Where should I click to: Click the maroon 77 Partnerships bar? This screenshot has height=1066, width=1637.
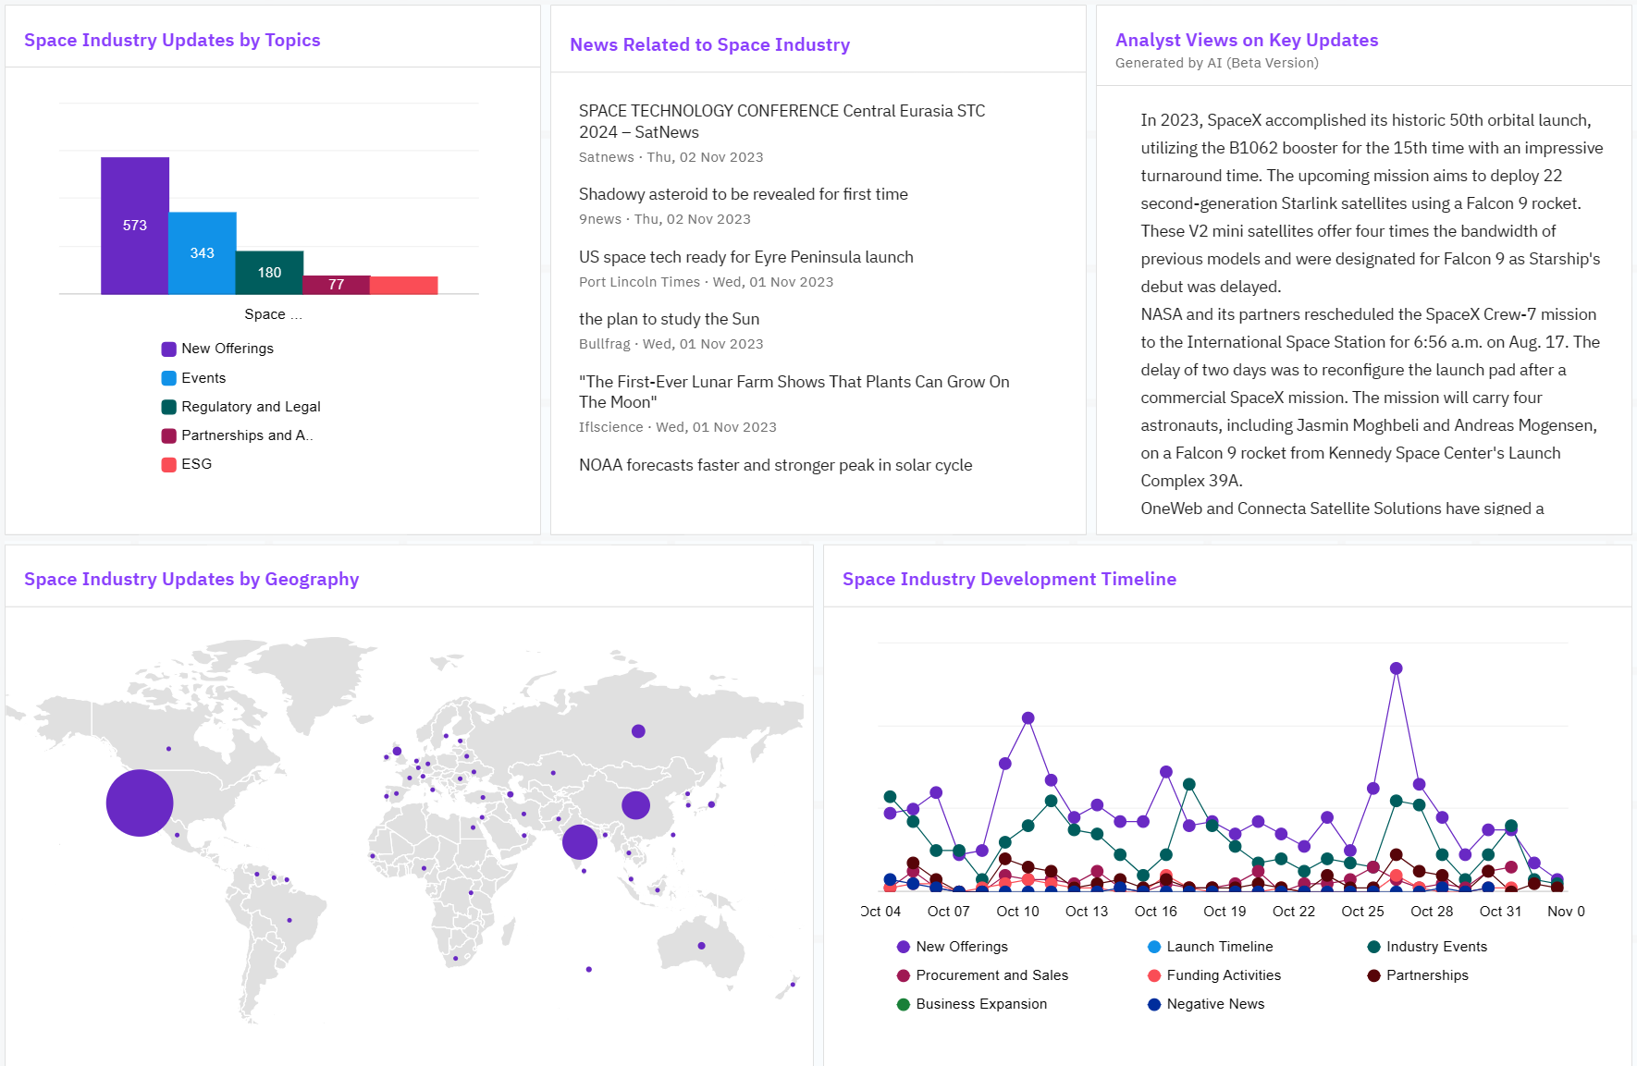tap(337, 285)
